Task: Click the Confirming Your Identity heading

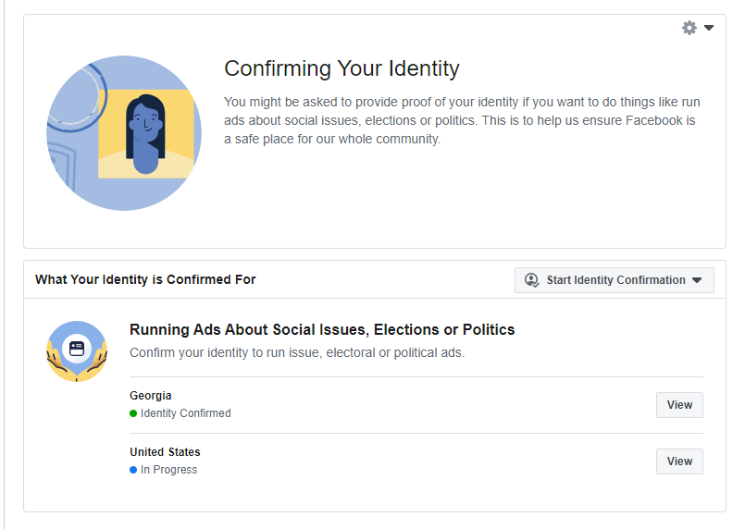Action: (341, 68)
